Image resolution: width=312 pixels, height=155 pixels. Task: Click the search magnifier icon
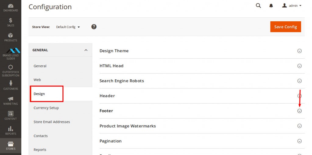pyautogui.click(x=258, y=6)
